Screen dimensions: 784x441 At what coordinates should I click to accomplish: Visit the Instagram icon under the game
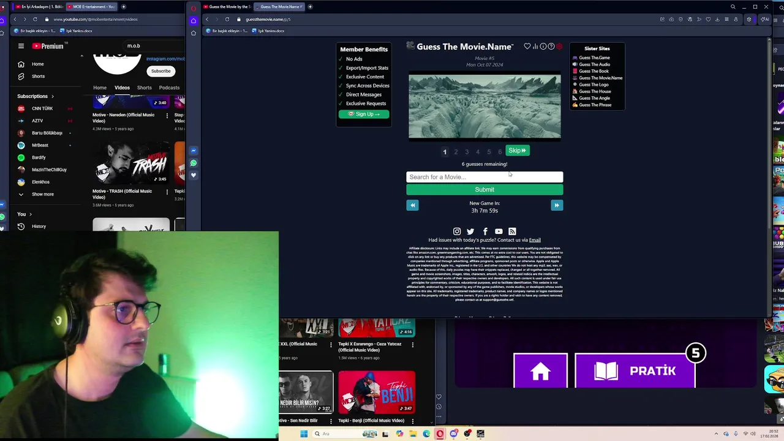tap(457, 232)
